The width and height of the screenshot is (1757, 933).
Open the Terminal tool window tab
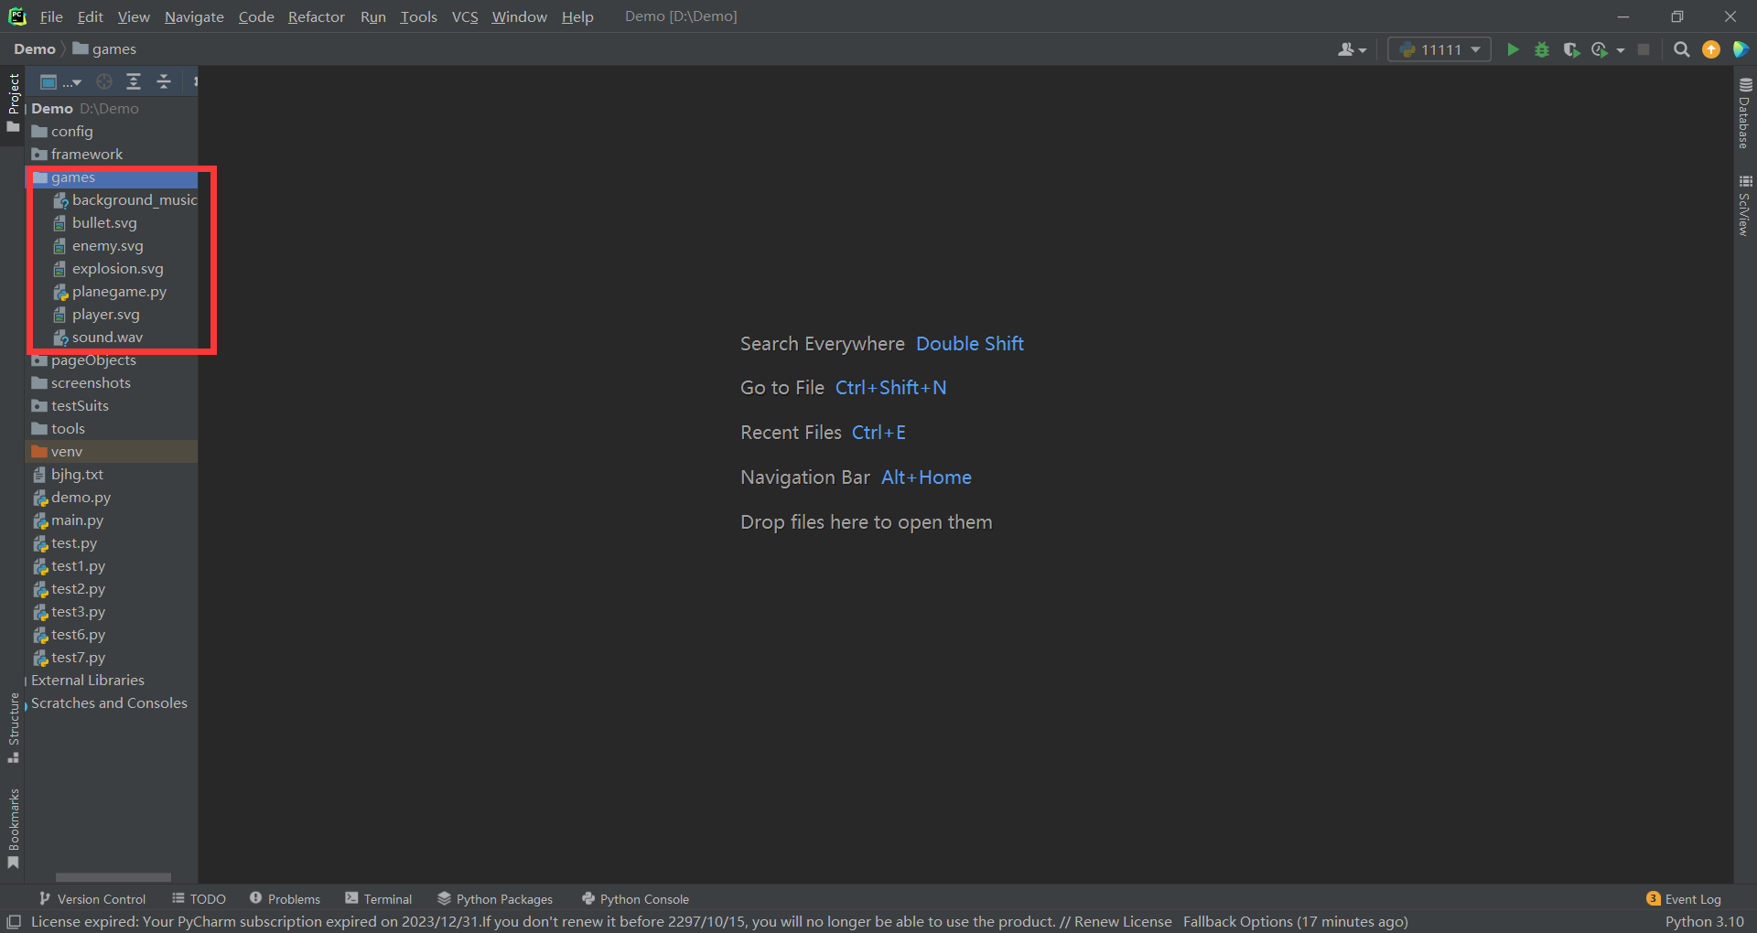pos(379,899)
